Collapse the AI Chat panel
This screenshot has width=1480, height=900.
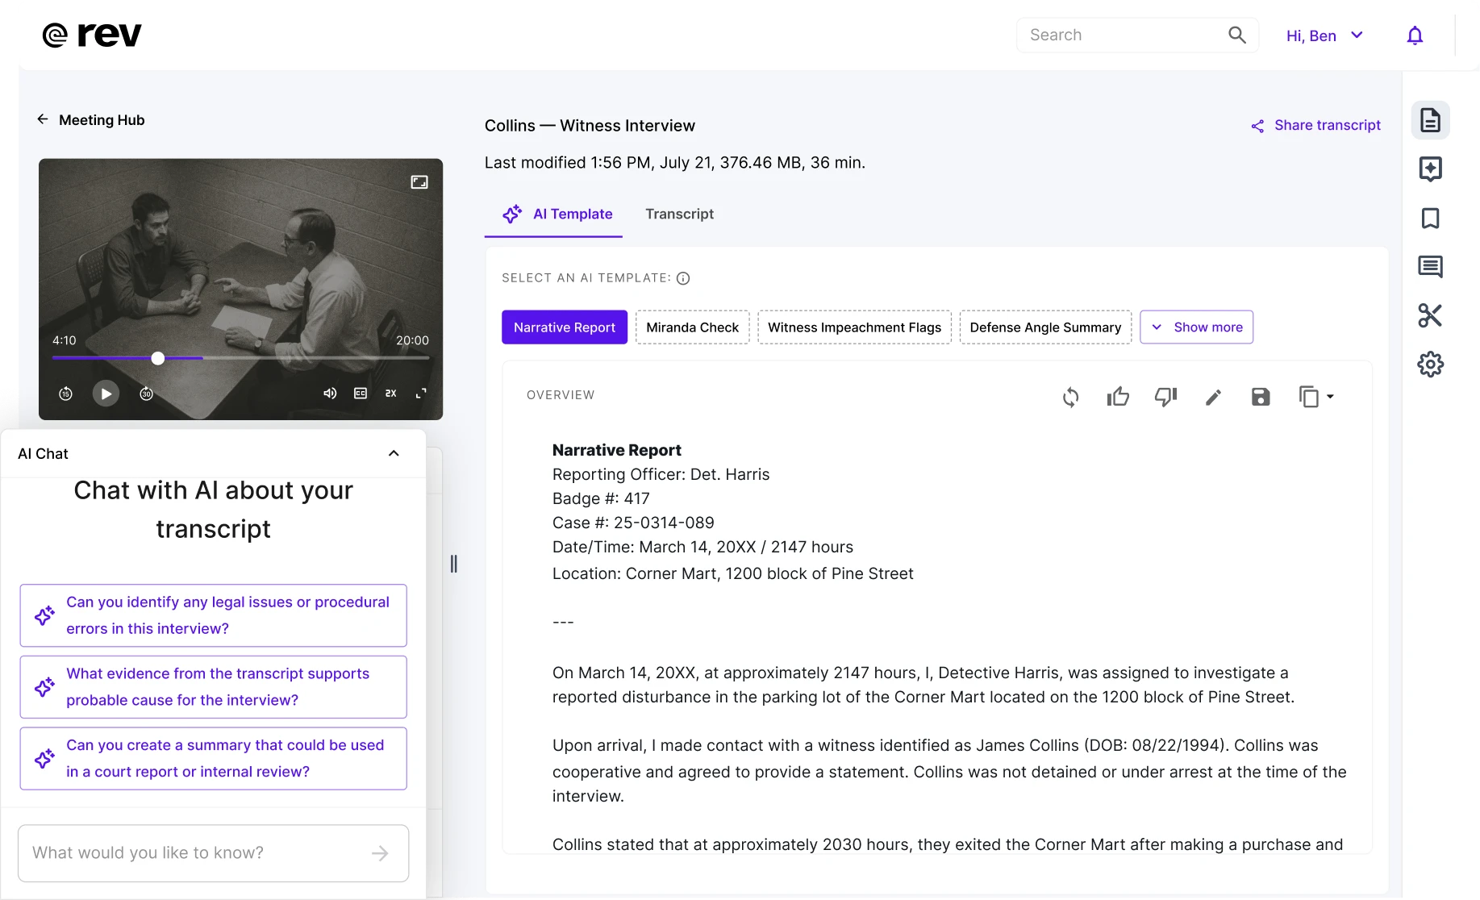394,453
